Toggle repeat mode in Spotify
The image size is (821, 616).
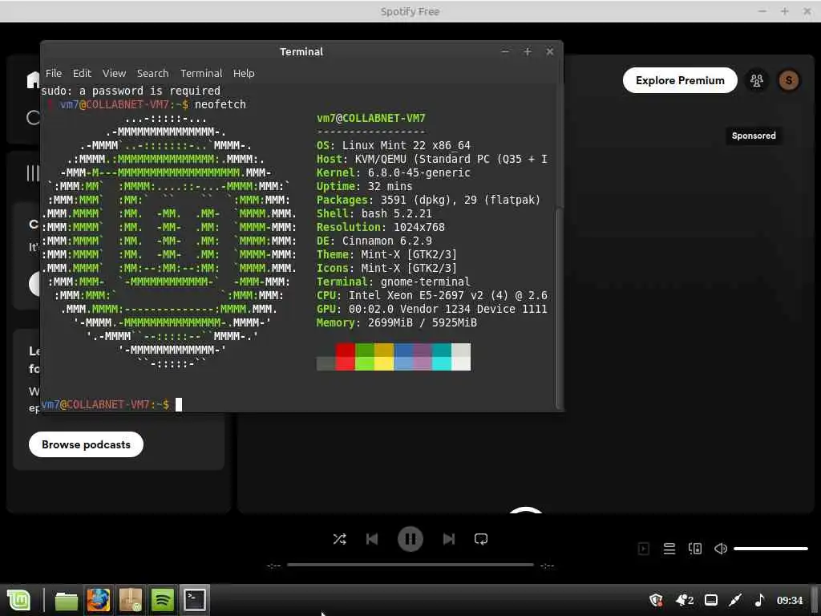[481, 539]
